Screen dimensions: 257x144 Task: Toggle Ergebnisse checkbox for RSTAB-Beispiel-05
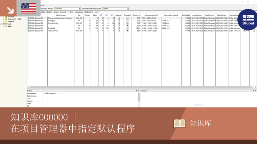tap(119, 28)
